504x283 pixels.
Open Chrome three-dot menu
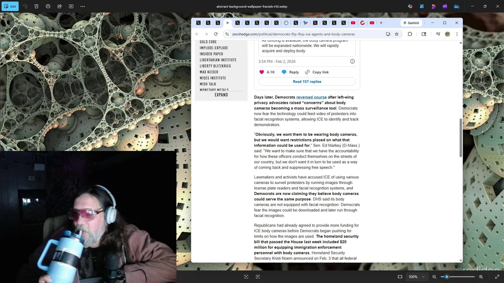point(457,34)
